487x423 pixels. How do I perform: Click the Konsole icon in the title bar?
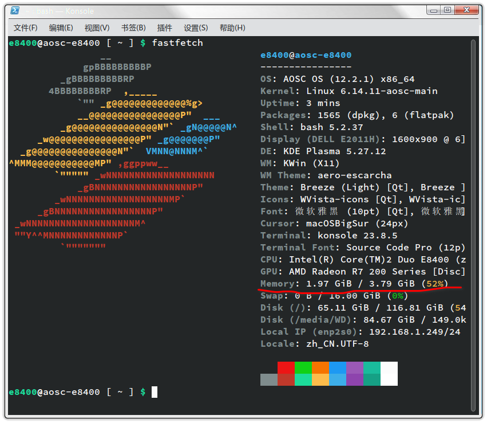(x=15, y=10)
